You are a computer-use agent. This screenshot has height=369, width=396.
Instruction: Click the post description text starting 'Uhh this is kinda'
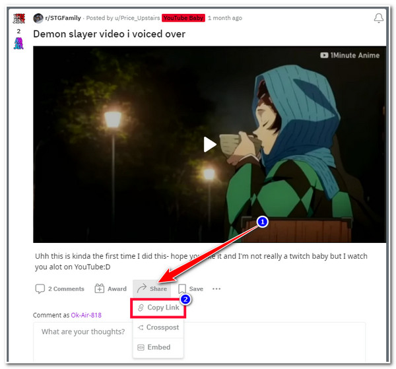pos(201,261)
